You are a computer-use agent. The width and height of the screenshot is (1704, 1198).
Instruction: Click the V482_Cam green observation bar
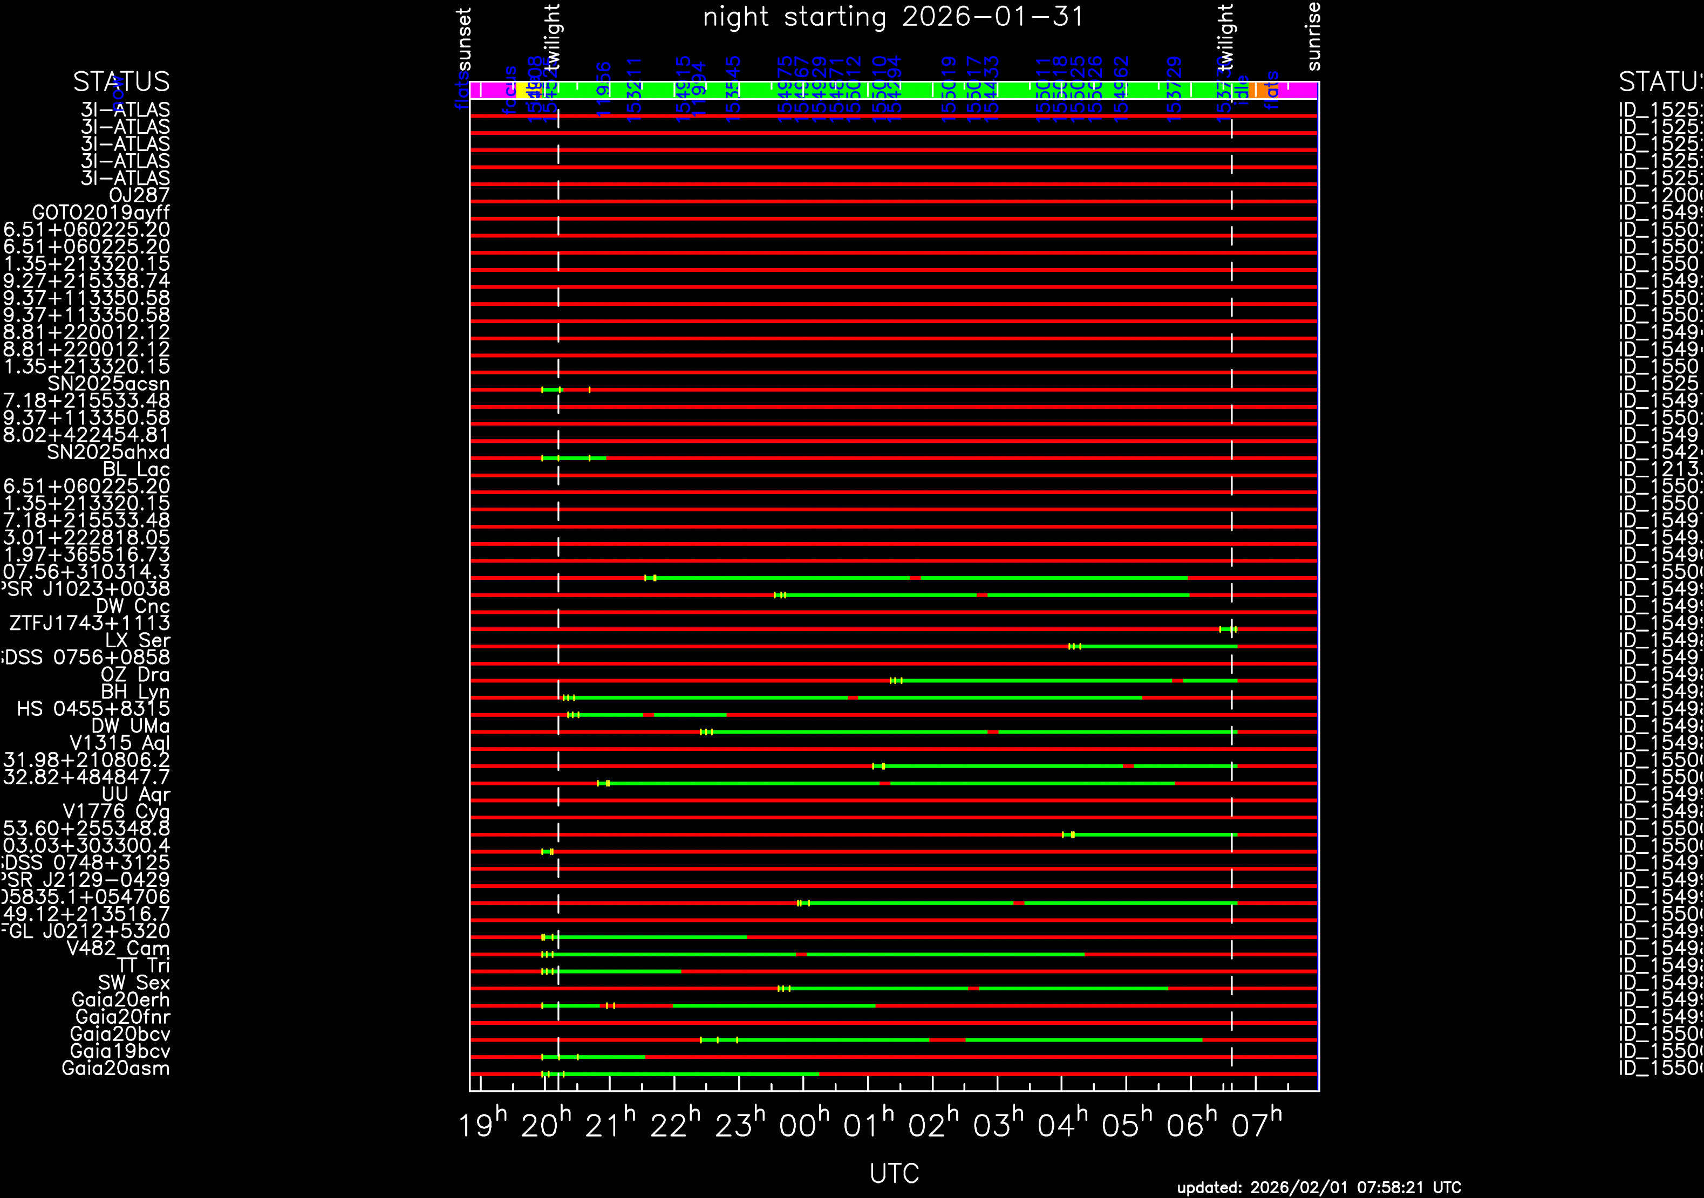pos(668,954)
